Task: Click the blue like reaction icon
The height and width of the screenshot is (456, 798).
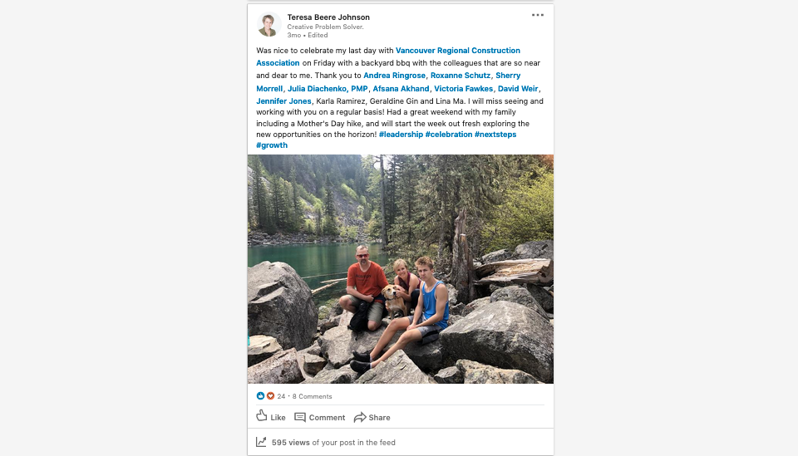Action: click(260, 396)
